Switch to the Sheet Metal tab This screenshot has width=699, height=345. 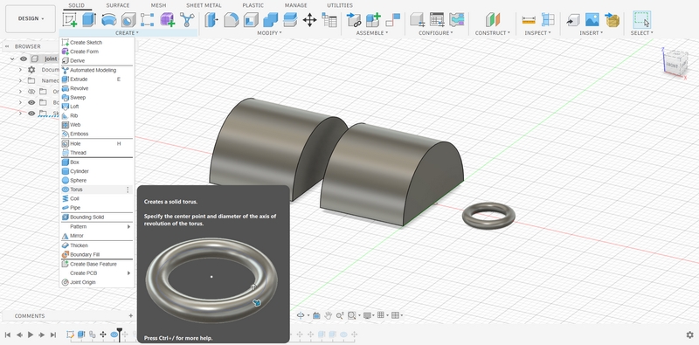point(204,5)
